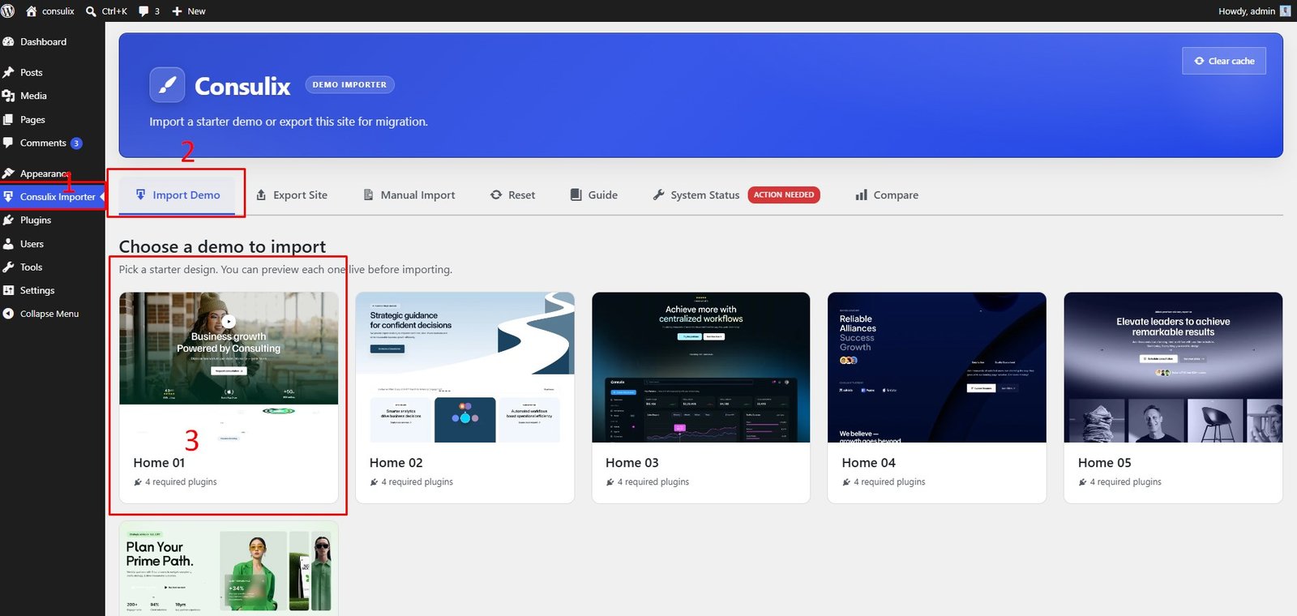Open the admin user avatar
This screenshot has height=616, width=1297.
coord(1286,11)
